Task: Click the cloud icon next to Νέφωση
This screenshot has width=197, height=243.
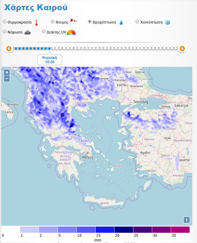Action: coord(28,32)
